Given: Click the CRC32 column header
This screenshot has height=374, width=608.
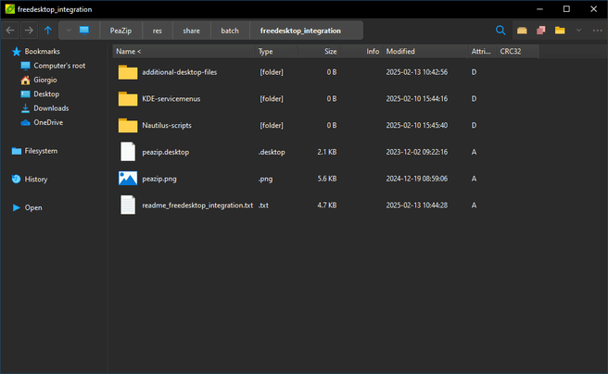Looking at the screenshot, I should [517, 52].
